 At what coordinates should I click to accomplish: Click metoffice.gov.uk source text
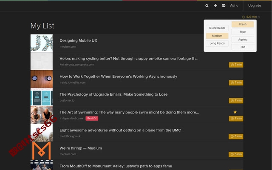pyautogui.click(x=70, y=136)
